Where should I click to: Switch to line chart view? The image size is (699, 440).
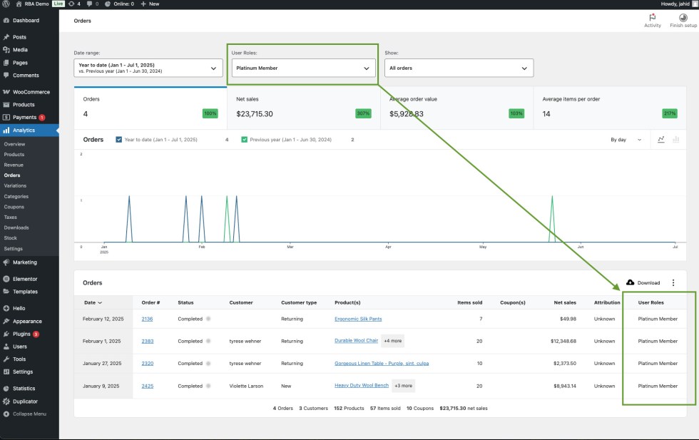coord(661,140)
